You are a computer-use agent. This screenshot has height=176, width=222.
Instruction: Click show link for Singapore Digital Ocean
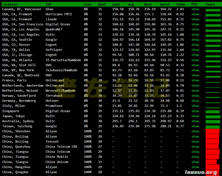(195, 111)
